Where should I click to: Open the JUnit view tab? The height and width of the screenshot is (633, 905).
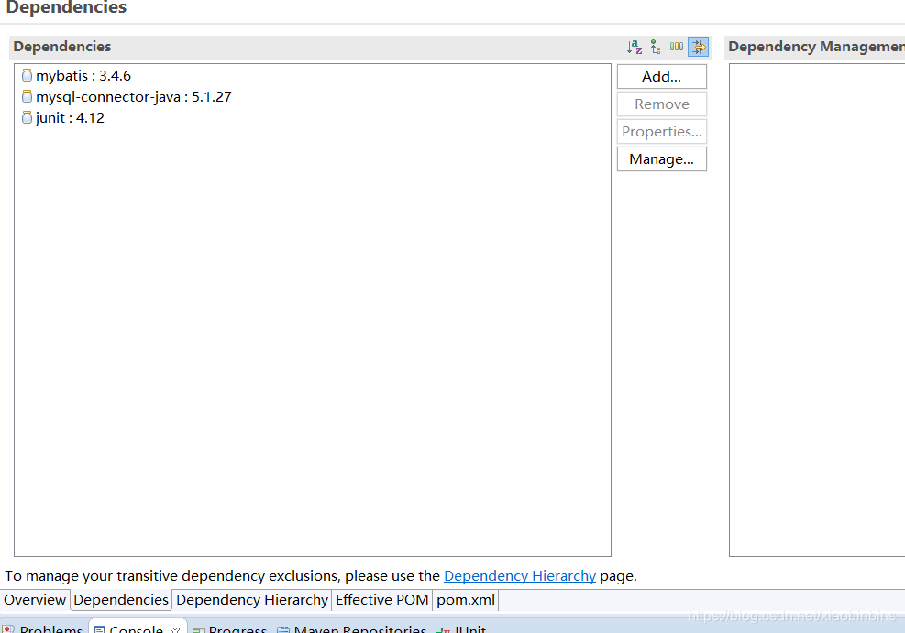[x=462, y=628]
